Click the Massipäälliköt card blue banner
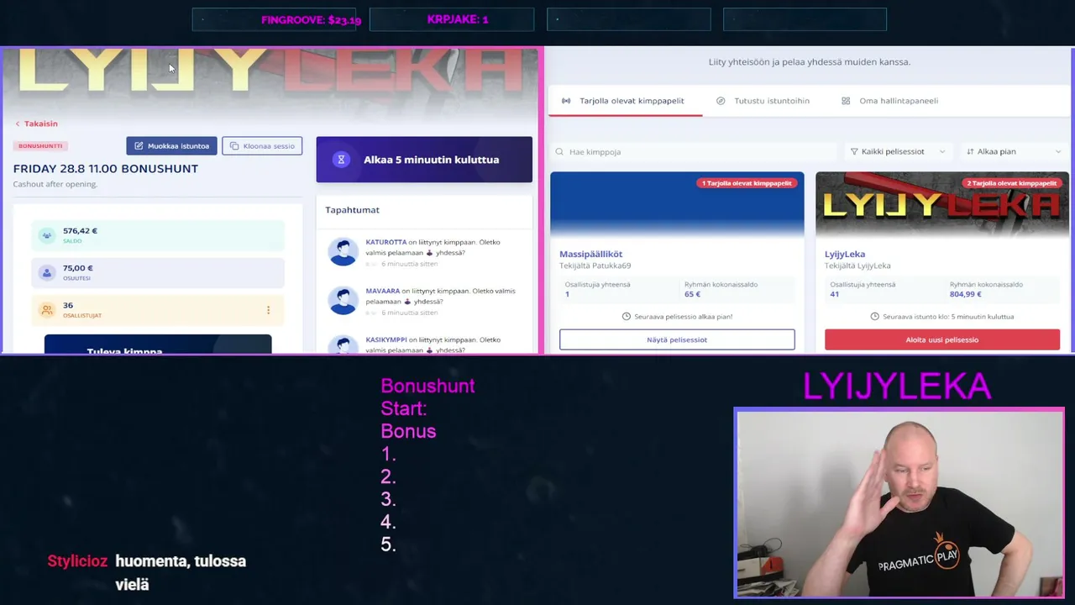Viewport: 1075px width, 605px height. (677, 205)
